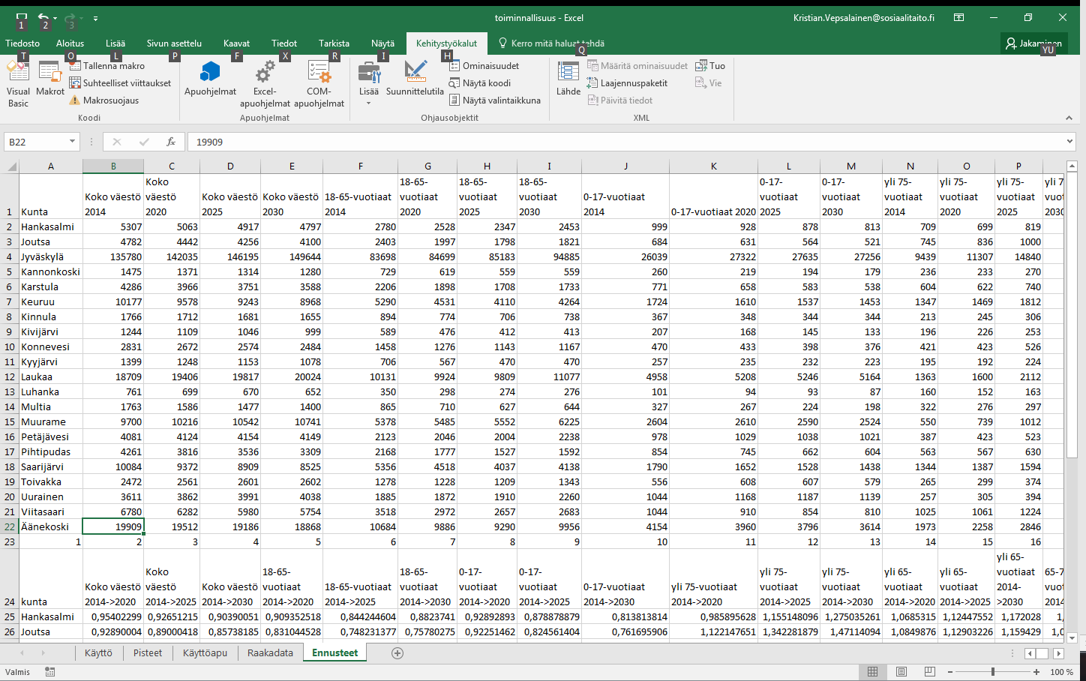Screen dimensions: 1086x681
Task: Click zoom in plus button
Action: 1036,672
